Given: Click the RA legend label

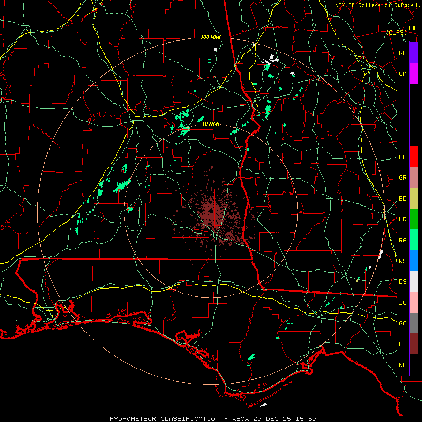Looking at the screenshot, I should [x=402, y=241].
